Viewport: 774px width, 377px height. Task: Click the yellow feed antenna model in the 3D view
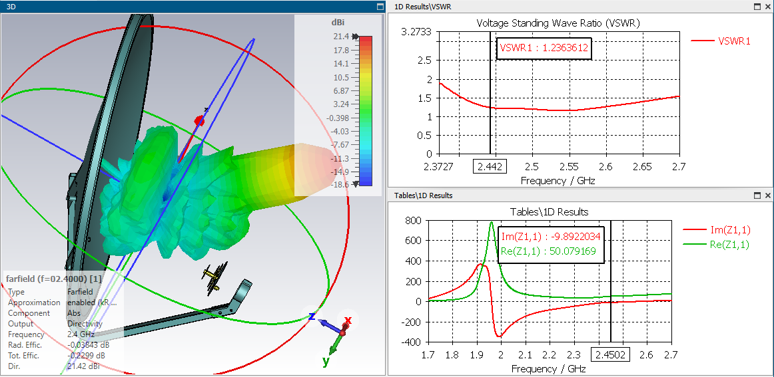[214, 279]
